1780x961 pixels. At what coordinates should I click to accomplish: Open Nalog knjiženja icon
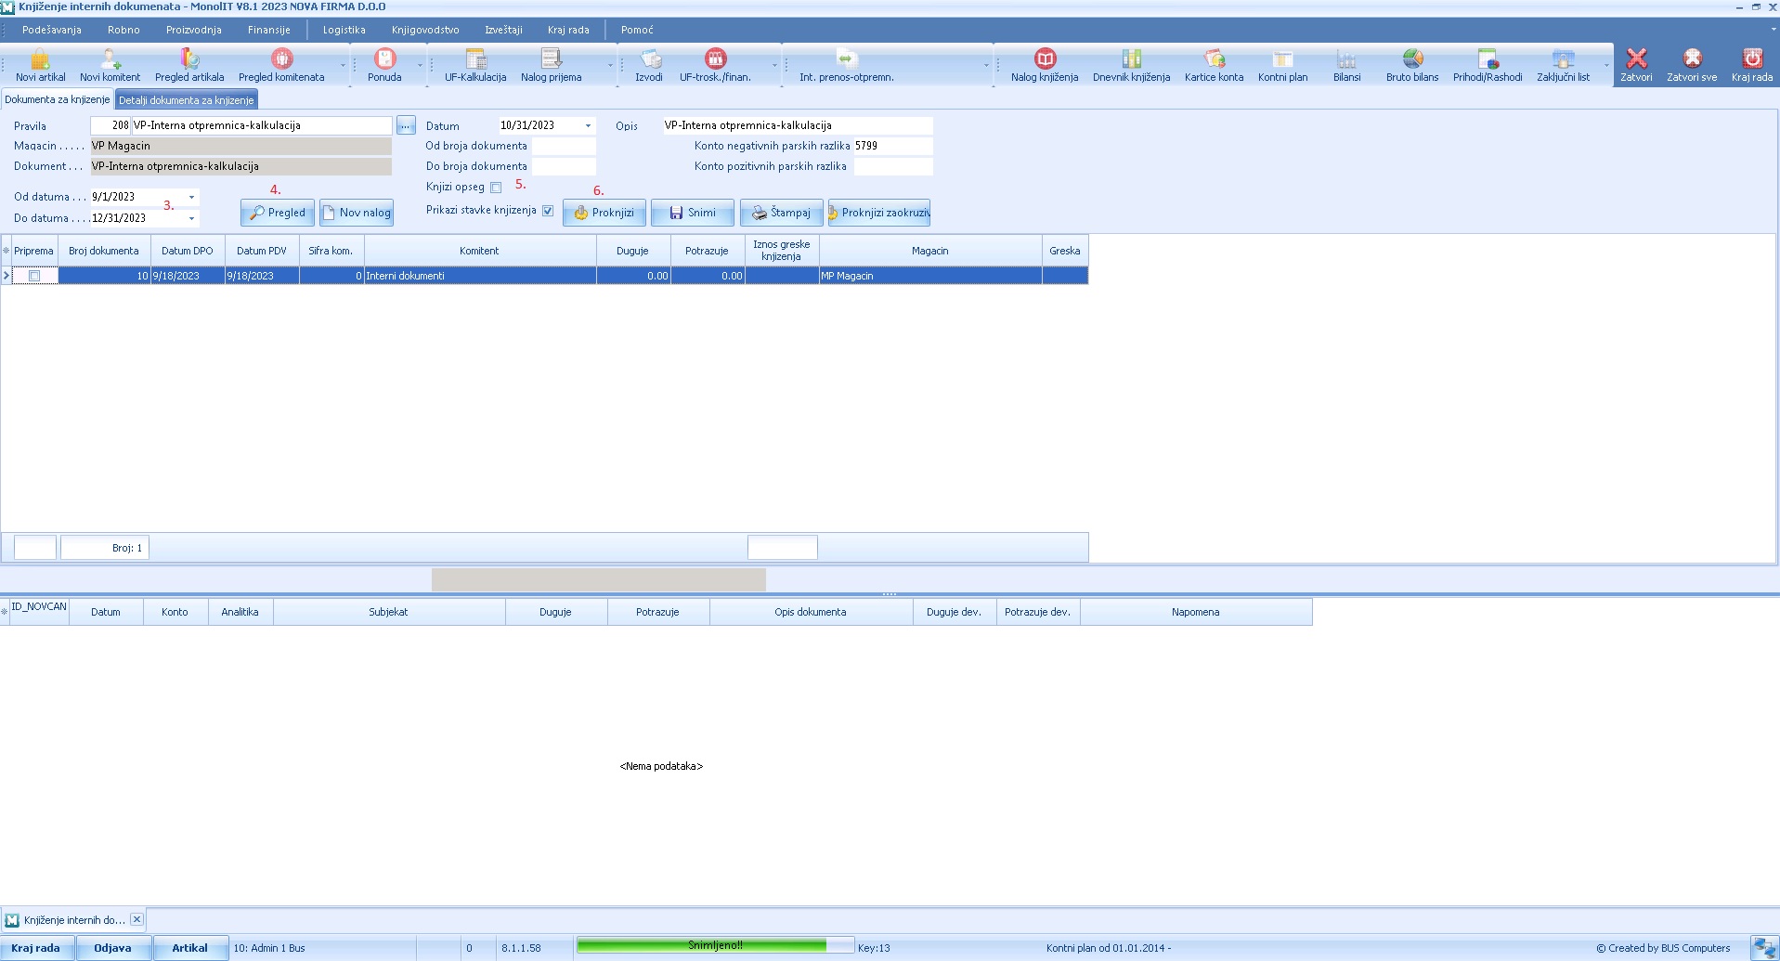click(x=1045, y=65)
